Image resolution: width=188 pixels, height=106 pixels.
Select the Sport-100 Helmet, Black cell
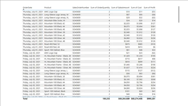(55, 91)
